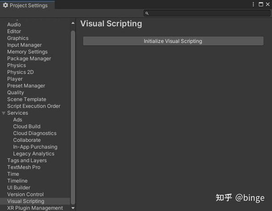Select Physics 2D settings
The width and height of the screenshot is (272, 211).
(x=21, y=72)
